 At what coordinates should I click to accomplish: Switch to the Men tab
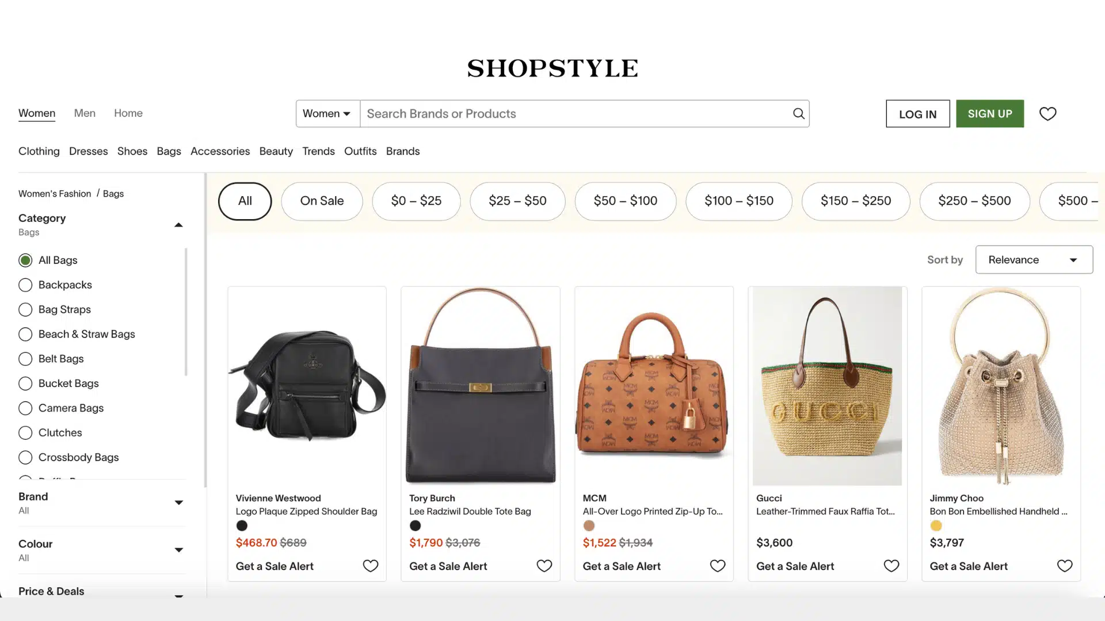coord(85,113)
